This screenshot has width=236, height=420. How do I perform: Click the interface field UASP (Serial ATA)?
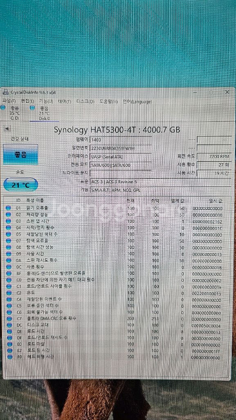click(121, 157)
